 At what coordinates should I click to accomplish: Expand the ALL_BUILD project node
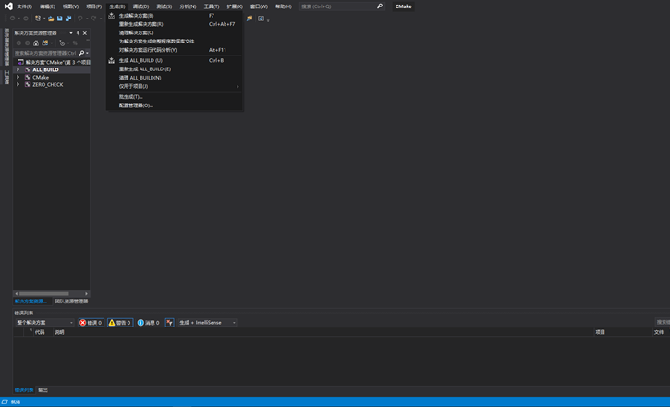pos(18,69)
